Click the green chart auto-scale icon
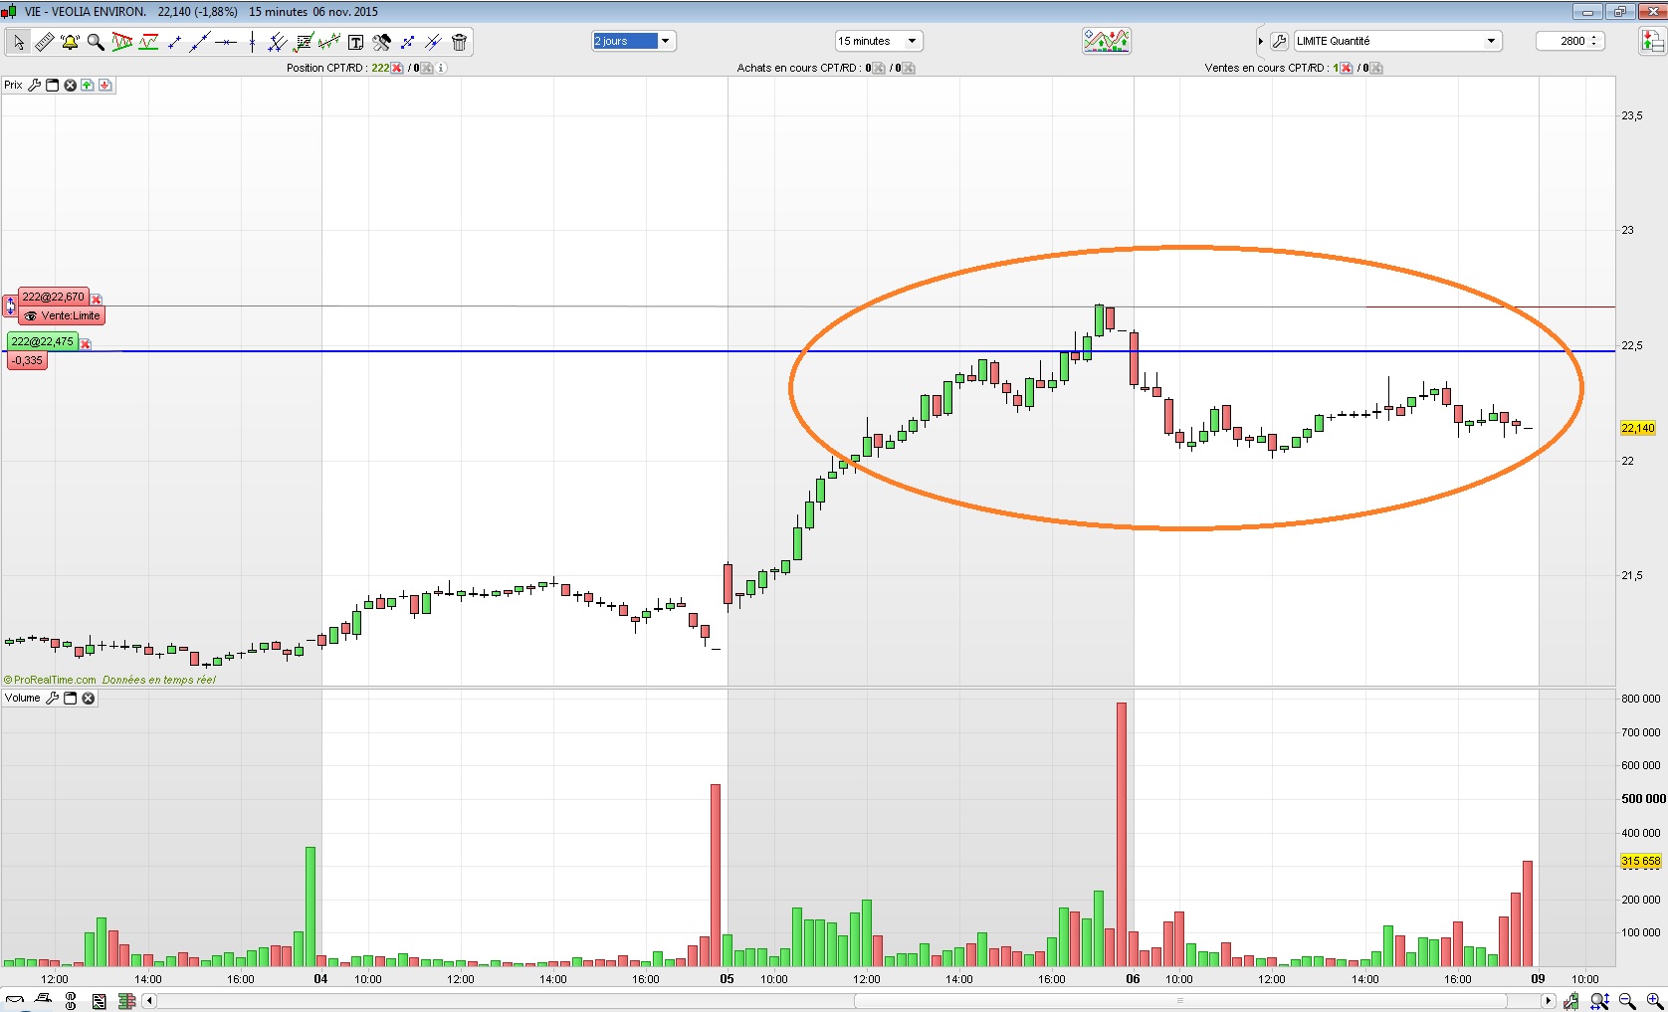 click(x=1571, y=1001)
